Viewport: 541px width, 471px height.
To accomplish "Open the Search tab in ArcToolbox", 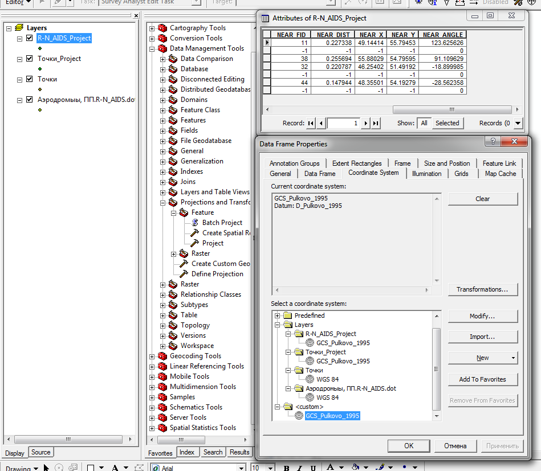I will [x=213, y=452].
